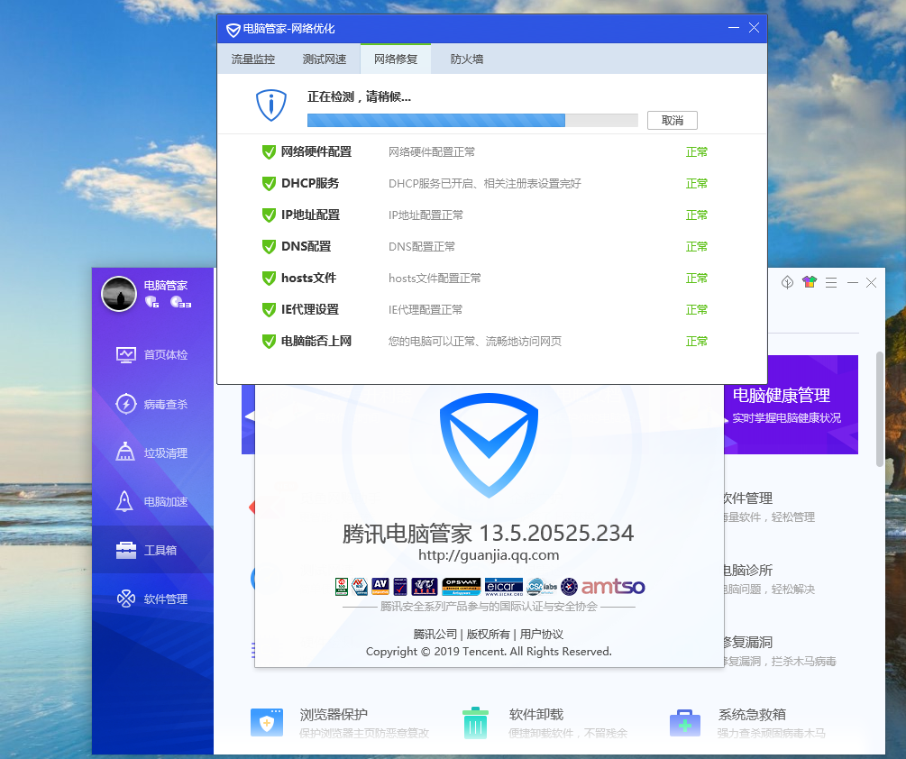Open the 软件卸载 trash can icon
This screenshot has width=906, height=759.
pos(475,723)
